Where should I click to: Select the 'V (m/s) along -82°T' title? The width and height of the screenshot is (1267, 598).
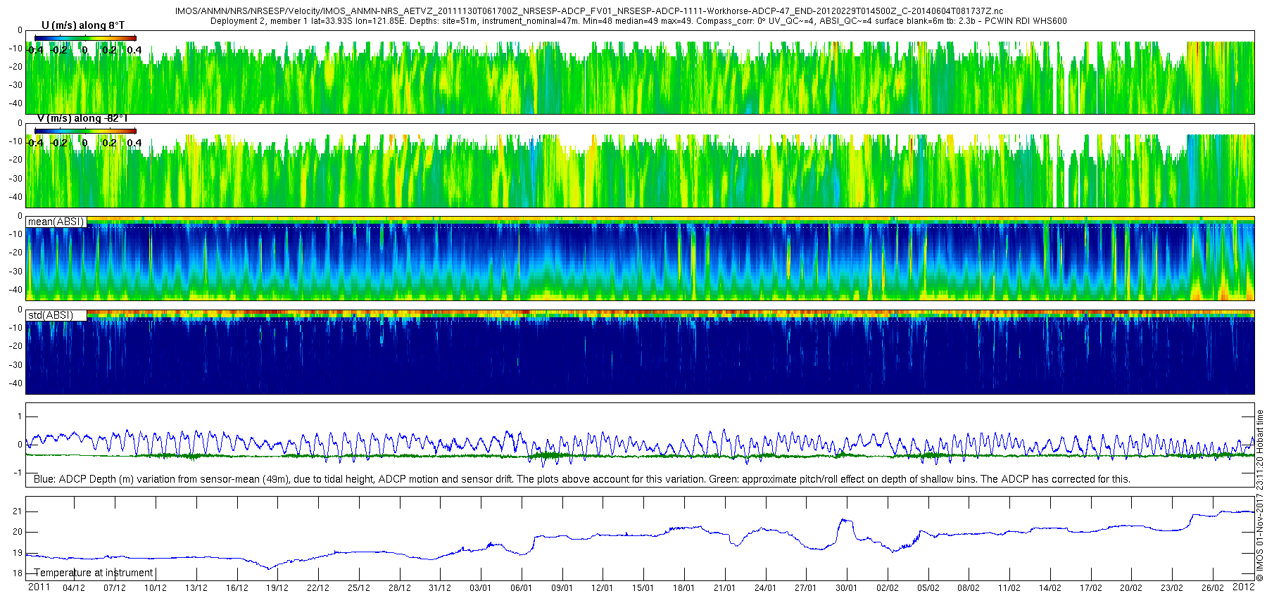(x=82, y=118)
